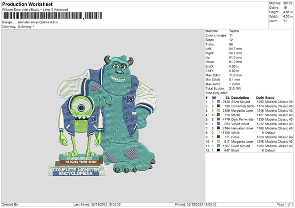Click the 'Production Worksheet' title
This screenshot has width=295, height=208.
pos(28,4)
